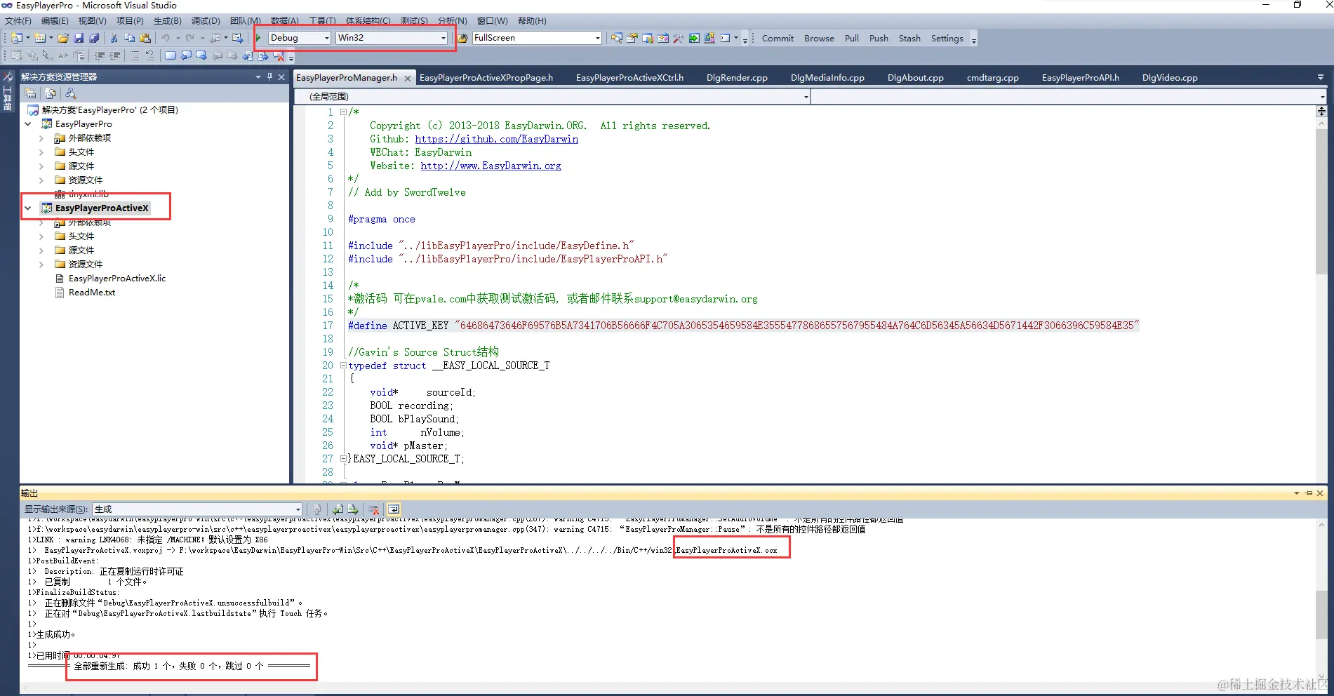Click the Increase Indent icon
This screenshot has height=696, width=1334.
115,55
